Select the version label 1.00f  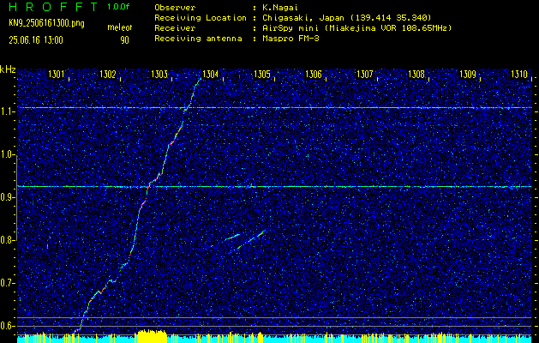click(118, 7)
